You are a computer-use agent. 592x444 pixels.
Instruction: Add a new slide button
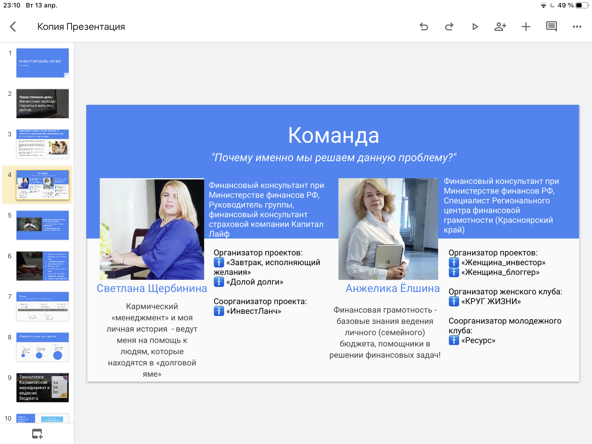37,434
